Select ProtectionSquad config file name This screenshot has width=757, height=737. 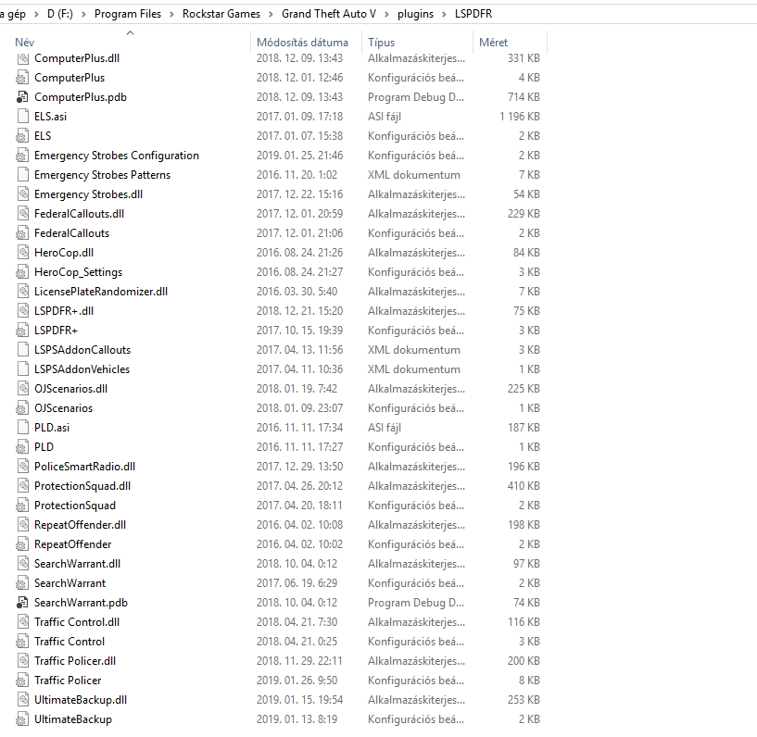[x=75, y=506]
